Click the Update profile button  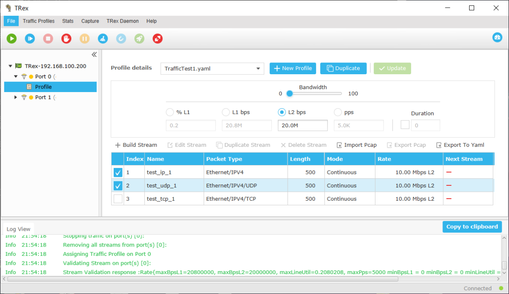(x=392, y=68)
